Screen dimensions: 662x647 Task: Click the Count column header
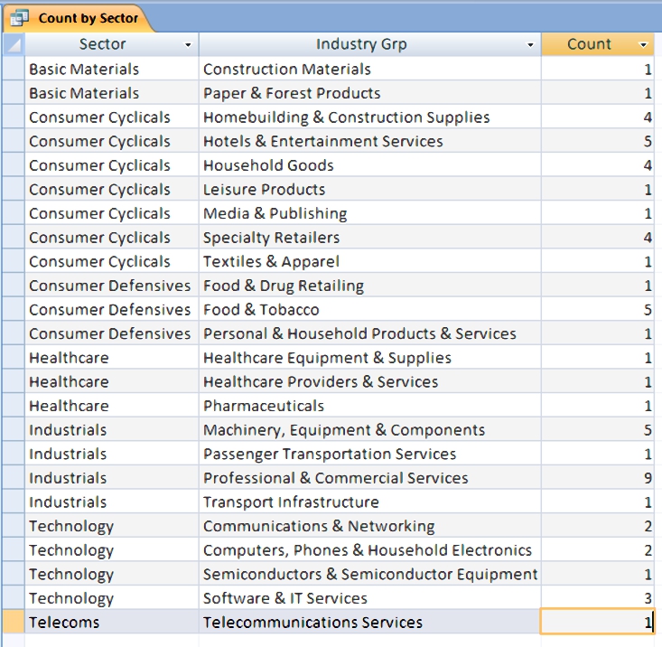pos(597,44)
